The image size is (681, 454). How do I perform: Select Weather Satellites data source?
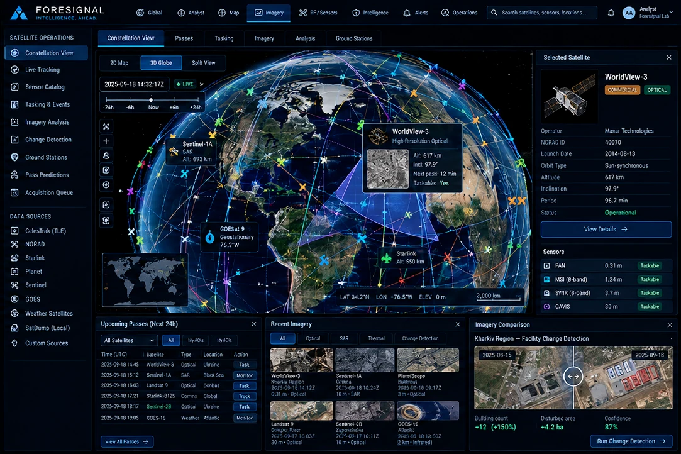point(48,313)
